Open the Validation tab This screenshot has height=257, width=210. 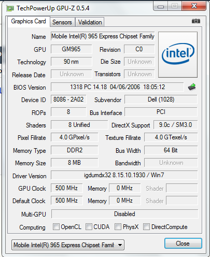[90, 22]
